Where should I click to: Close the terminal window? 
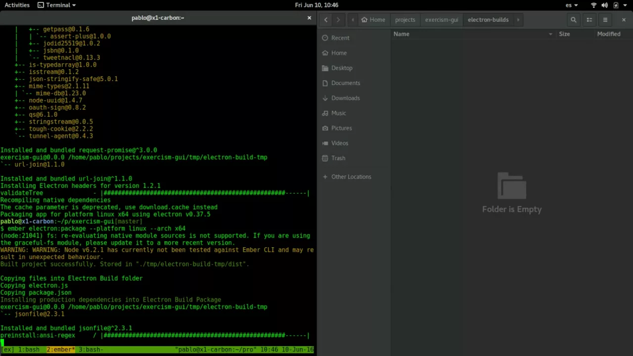310,18
